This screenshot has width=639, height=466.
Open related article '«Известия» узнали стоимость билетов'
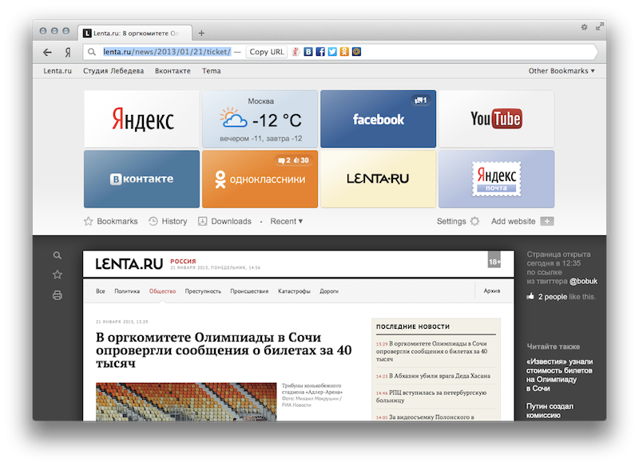point(559,375)
